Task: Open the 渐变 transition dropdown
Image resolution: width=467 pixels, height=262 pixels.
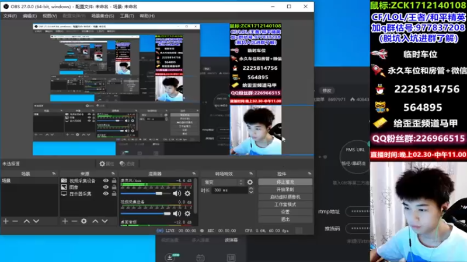Action: [x=223, y=182]
